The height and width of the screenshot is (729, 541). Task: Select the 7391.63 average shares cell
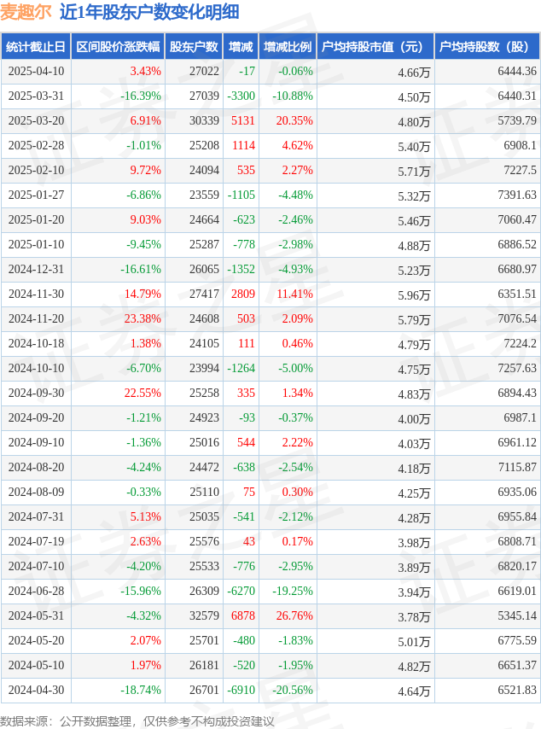coord(517,195)
